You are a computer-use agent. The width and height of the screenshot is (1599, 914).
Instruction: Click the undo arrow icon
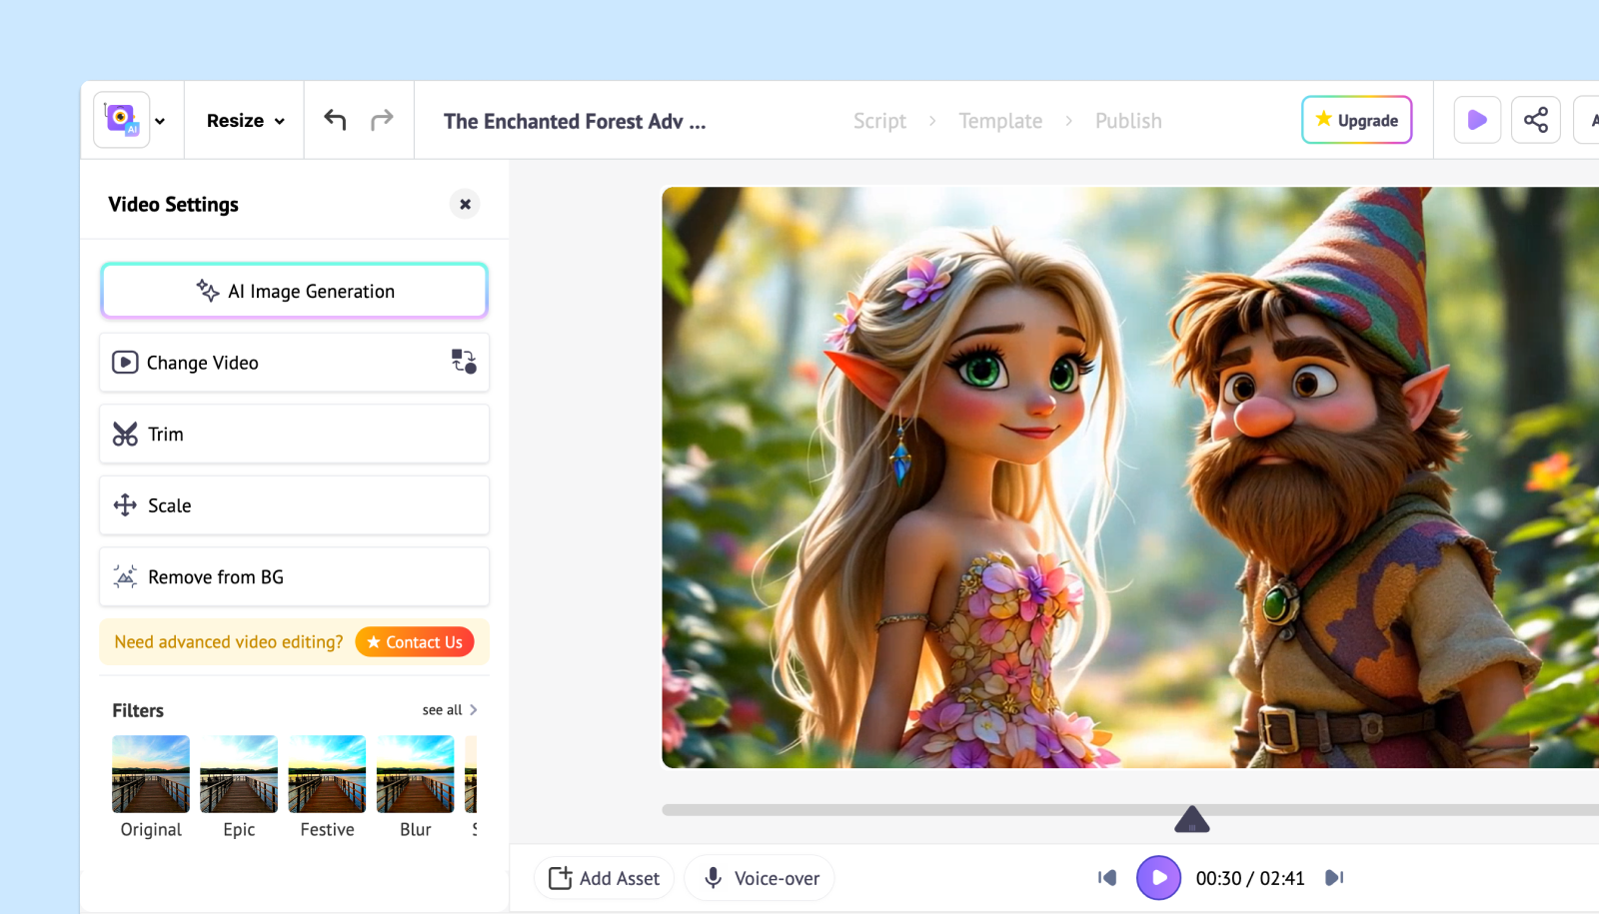click(x=335, y=120)
